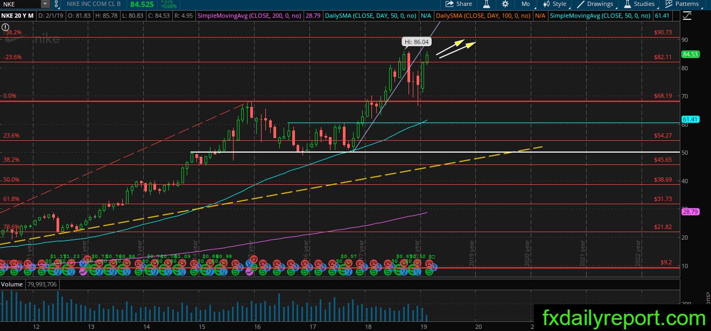This screenshot has width=711, height=331.
Task: Click the $21.82 Fibonacci price label
Action: 663,227
